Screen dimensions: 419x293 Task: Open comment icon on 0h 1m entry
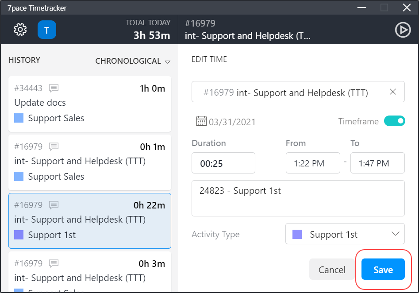[x=54, y=146]
